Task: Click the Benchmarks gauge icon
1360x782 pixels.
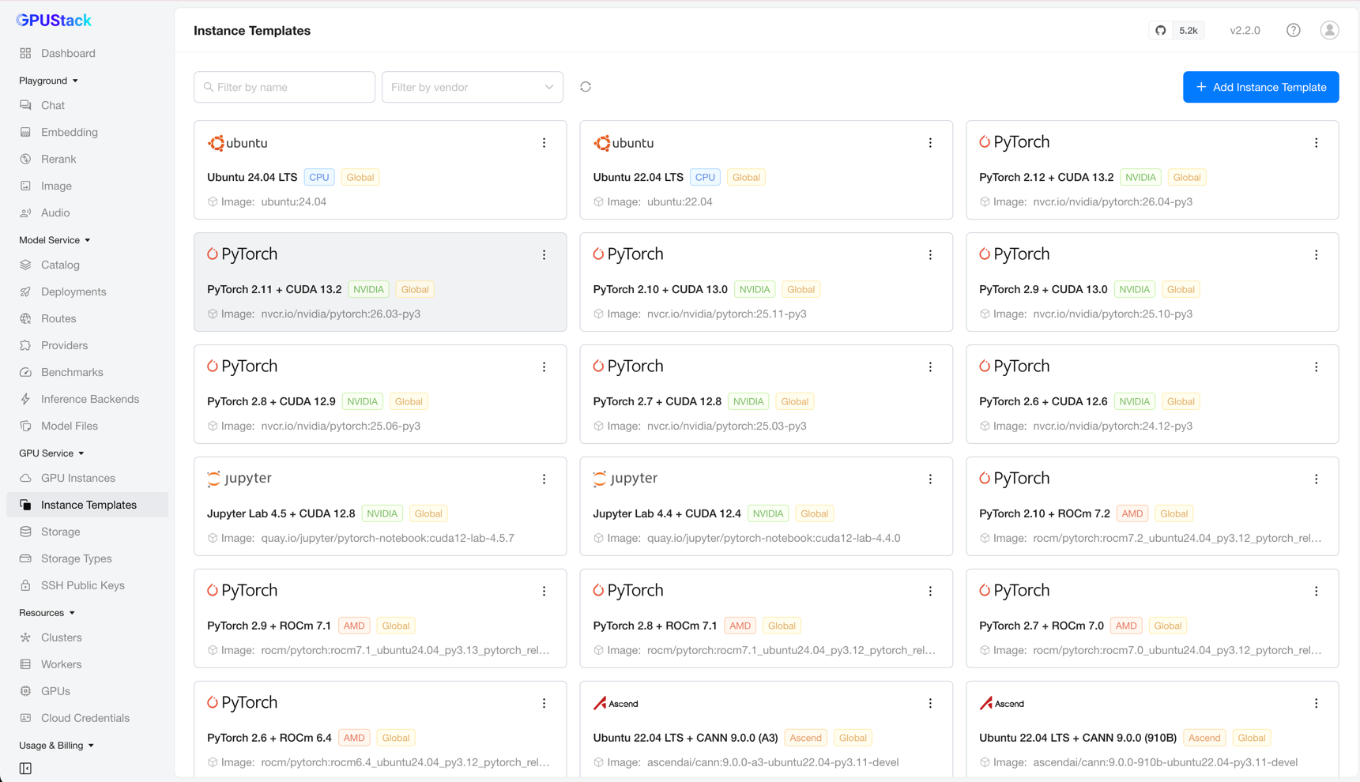Action: (25, 372)
